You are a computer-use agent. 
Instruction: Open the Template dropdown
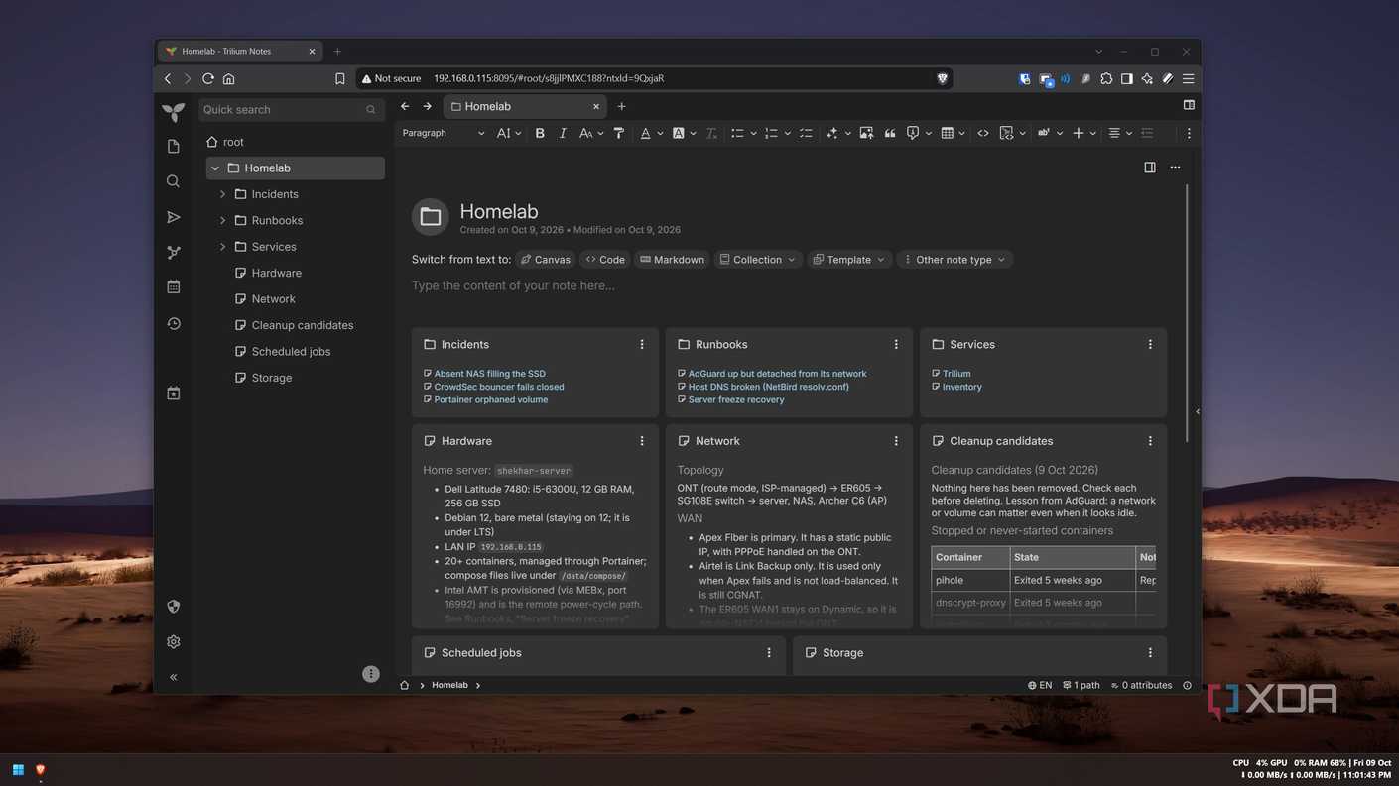click(x=849, y=260)
